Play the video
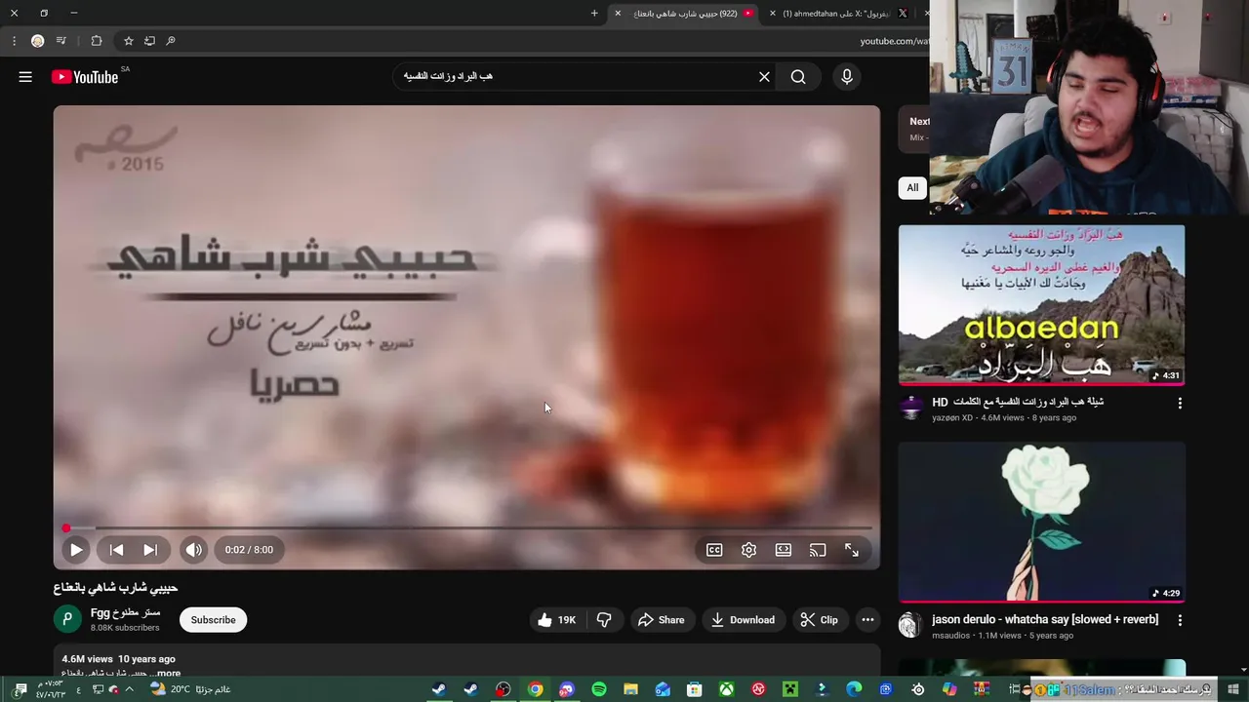 76,550
